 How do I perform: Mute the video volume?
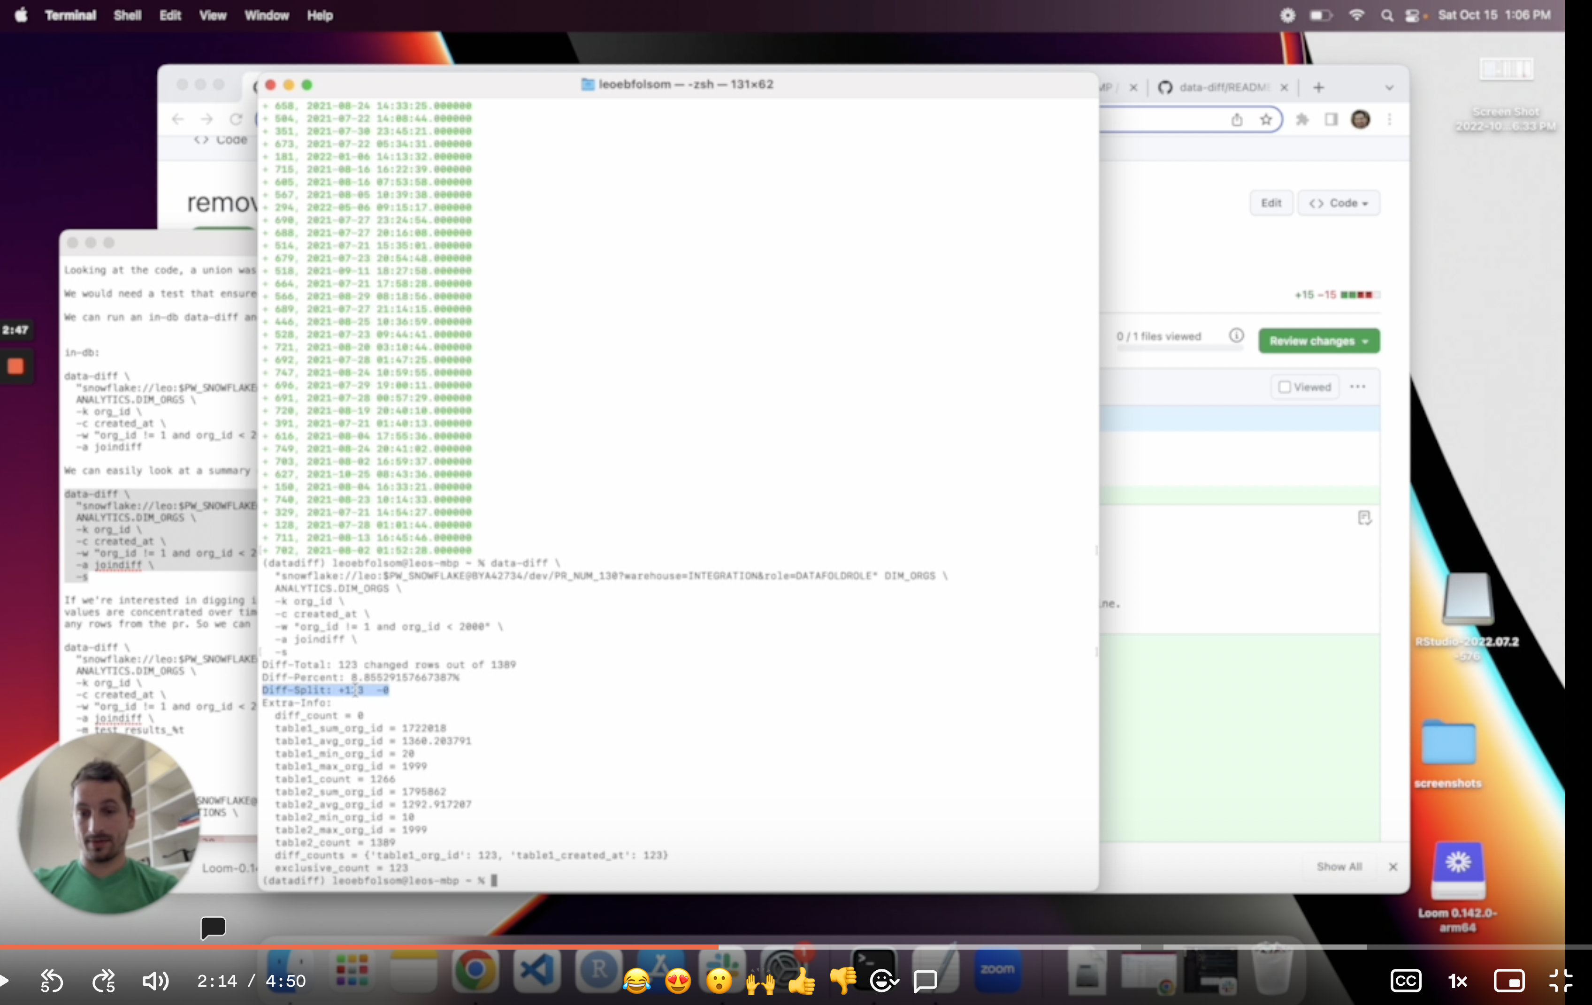(x=155, y=981)
